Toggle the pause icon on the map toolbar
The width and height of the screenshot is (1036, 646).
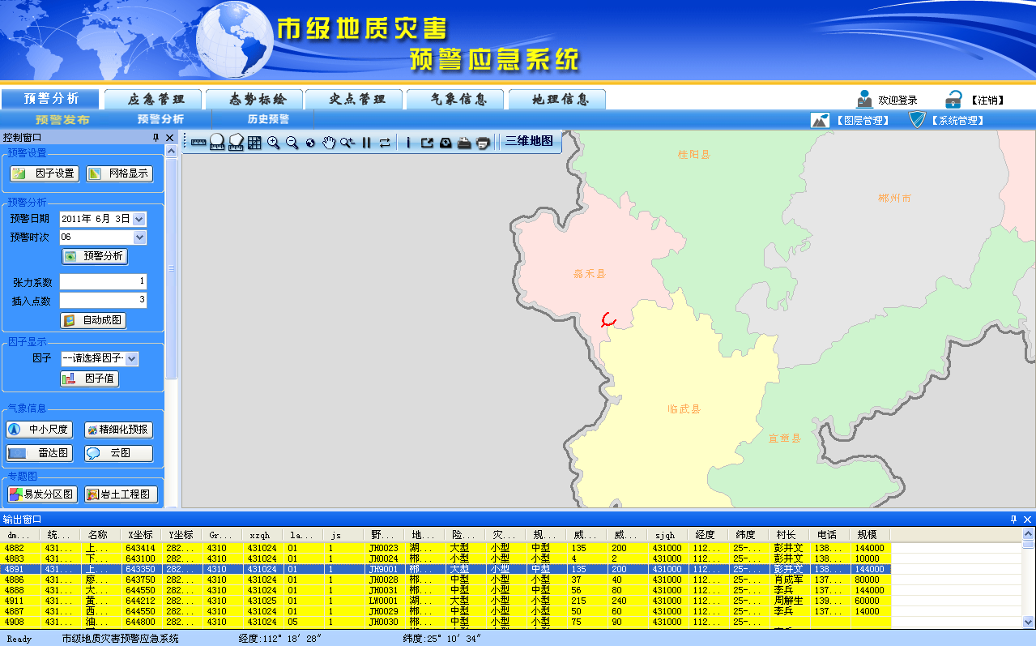[365, 142]
